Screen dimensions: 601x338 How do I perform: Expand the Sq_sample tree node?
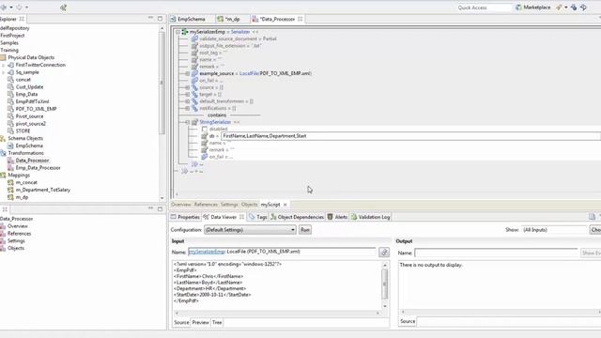click(x=4, y=72)
